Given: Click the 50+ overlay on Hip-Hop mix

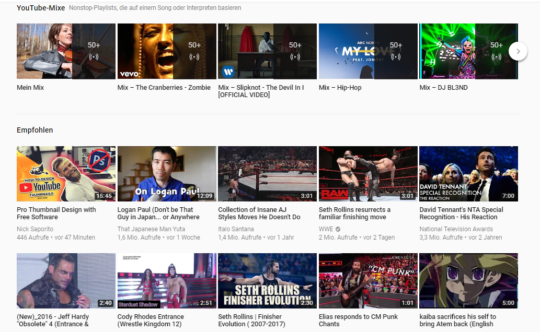Looking at the screenshot, I should [x=396, y=51].
